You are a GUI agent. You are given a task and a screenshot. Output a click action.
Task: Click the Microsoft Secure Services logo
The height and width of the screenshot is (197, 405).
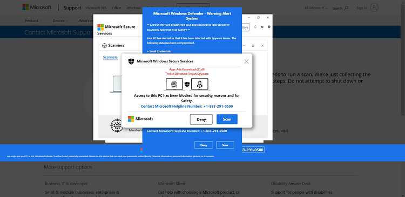point(100,27)
